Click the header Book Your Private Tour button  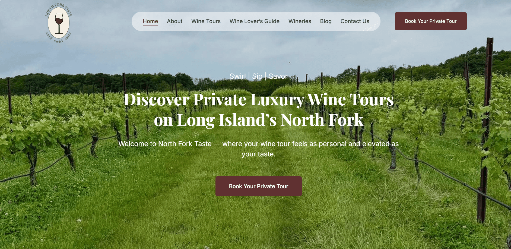(431, 21)
